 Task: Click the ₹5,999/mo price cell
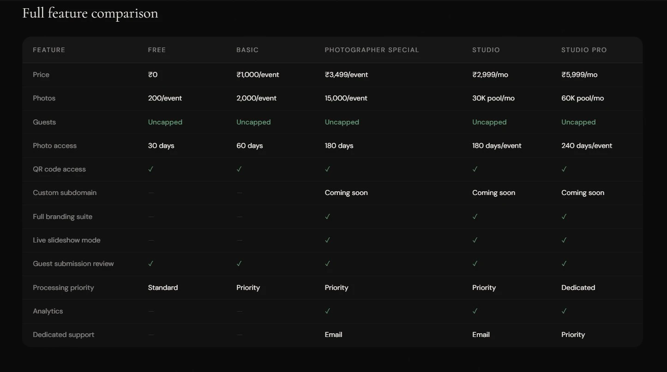pos(579,75)
